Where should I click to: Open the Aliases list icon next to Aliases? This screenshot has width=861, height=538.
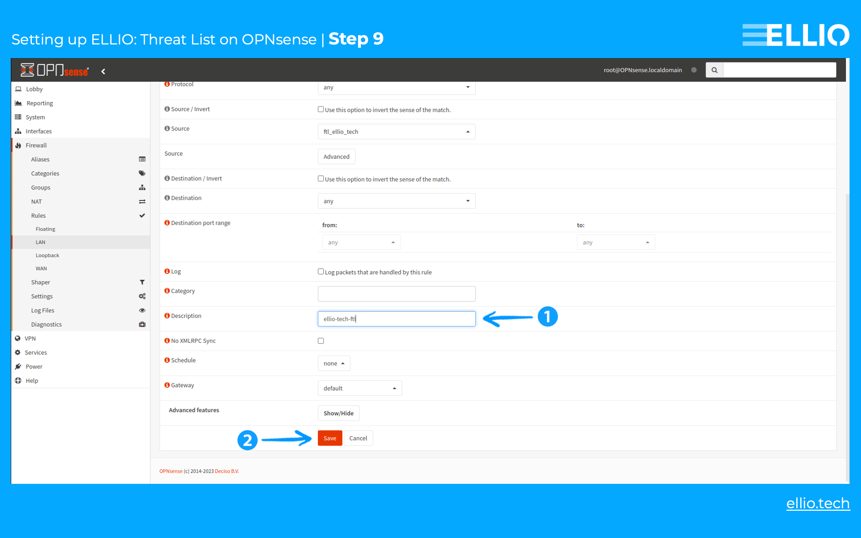[142, 159]
